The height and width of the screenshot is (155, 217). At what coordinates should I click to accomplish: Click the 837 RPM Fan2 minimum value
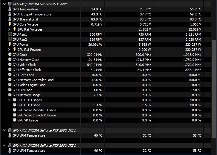coord(145,39)
